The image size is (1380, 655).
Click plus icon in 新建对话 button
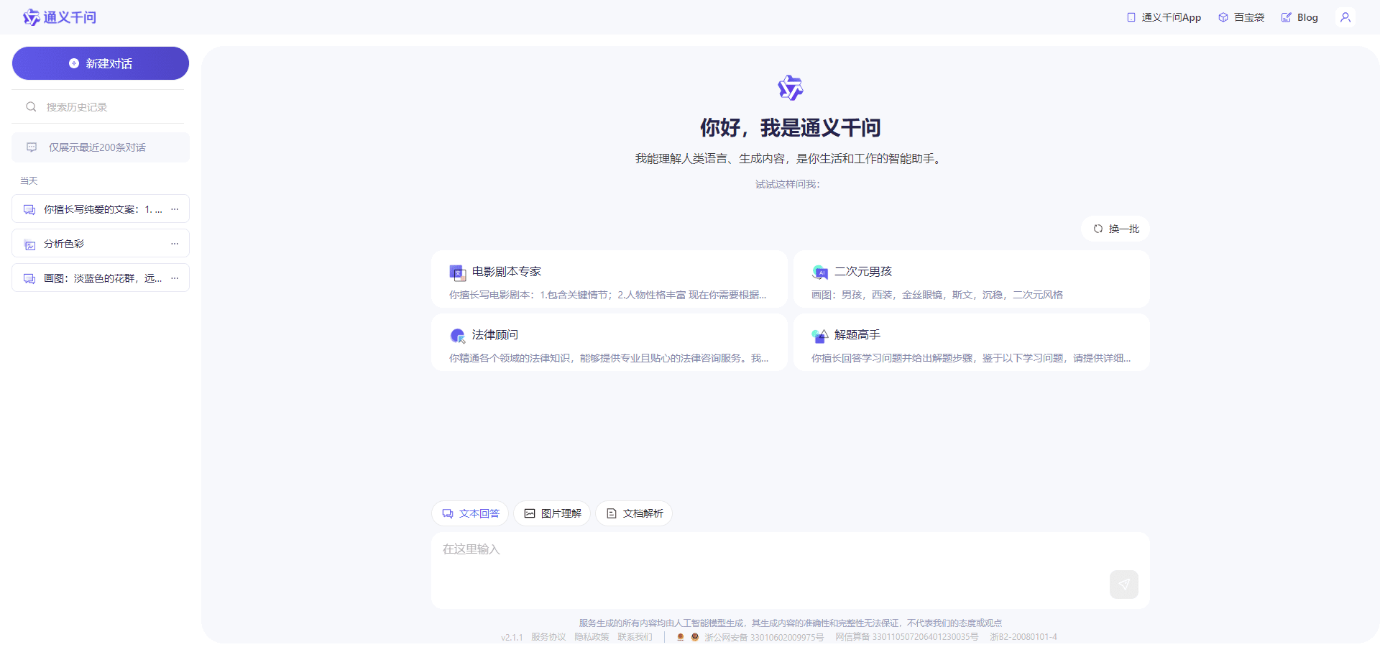tap(74, 63)
